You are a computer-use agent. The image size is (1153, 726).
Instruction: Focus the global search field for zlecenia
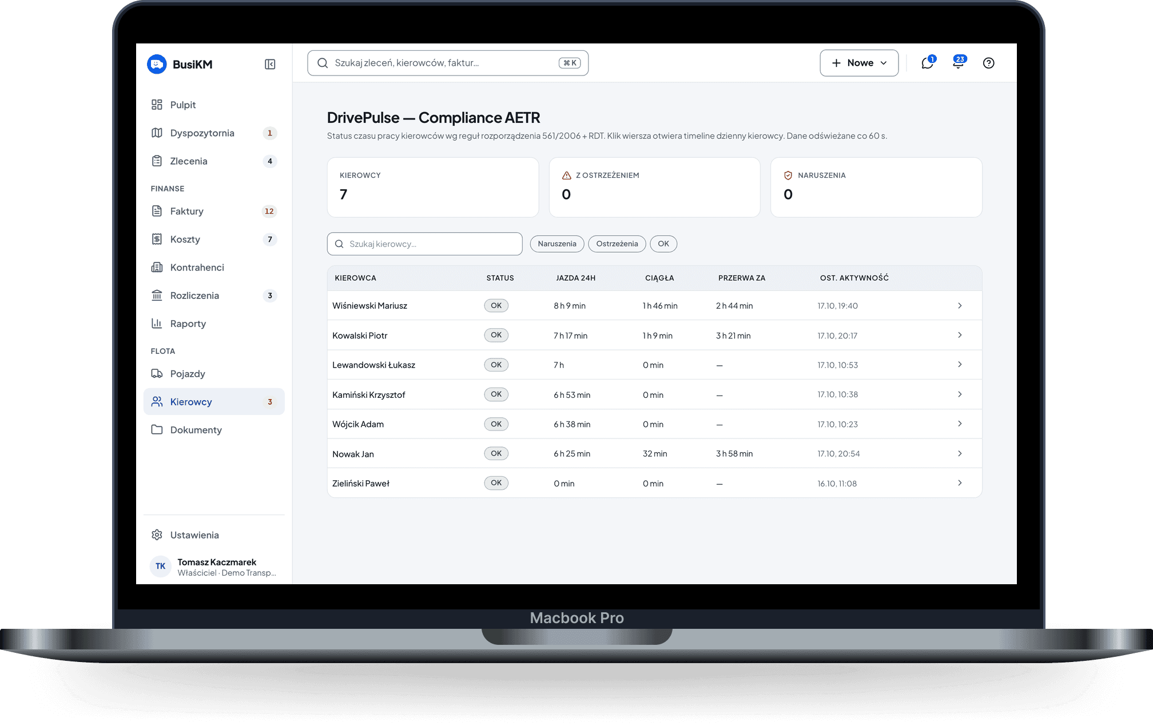pos(448,63)
